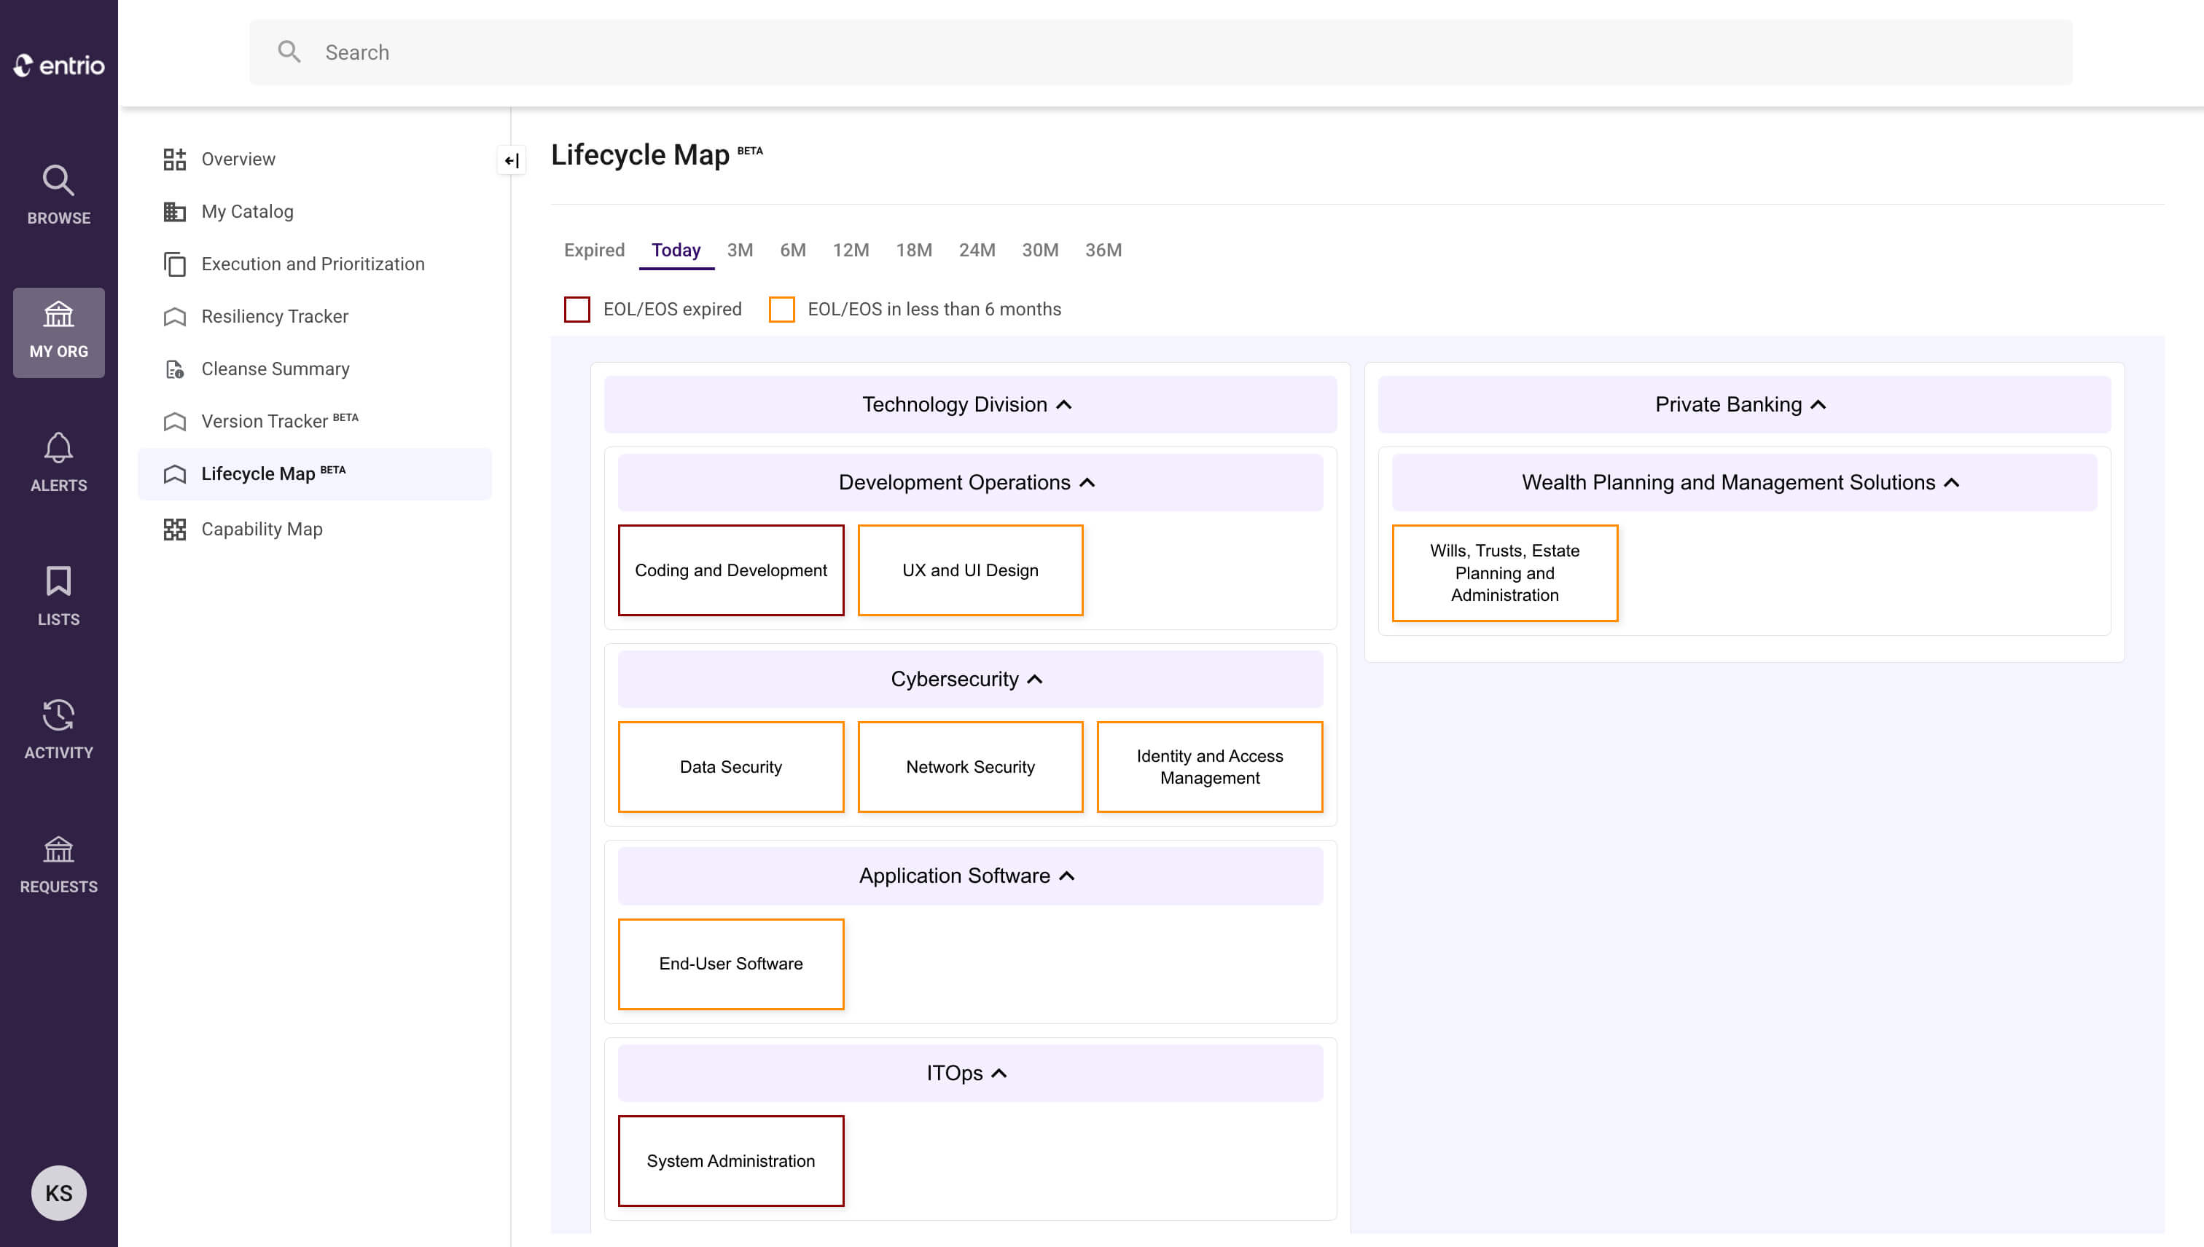2204x1247 pixels.
Task: Open Resiliency Tracker
Action: tap(274, 317)
